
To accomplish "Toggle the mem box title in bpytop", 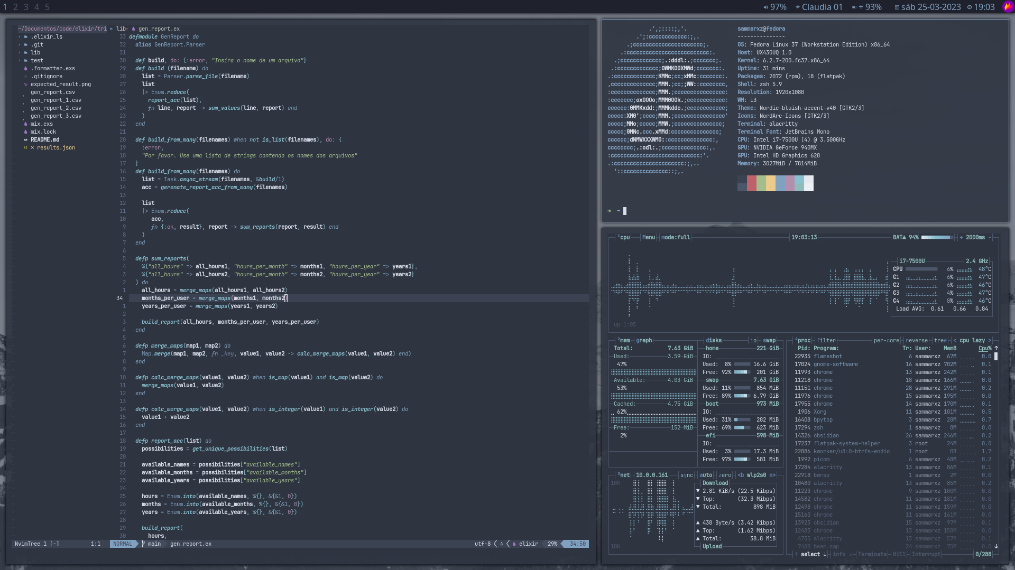I will pyautogui.click(x=624, y=341).
